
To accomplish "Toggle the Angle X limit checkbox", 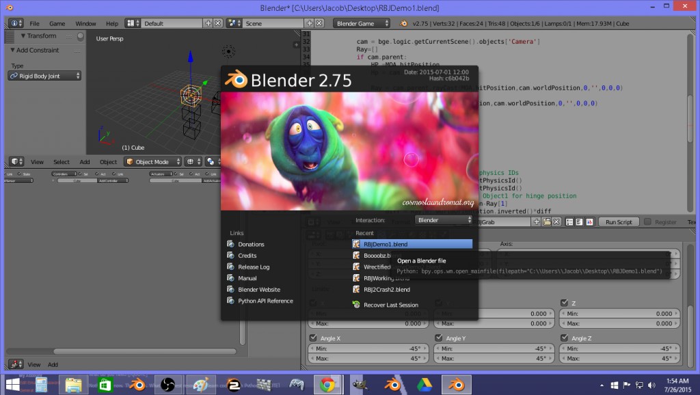I will (x=312, y=338).
